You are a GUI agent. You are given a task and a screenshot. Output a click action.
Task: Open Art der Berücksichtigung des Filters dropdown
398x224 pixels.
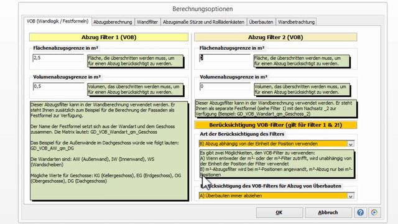pyautogui.click(x=276, y=144)
